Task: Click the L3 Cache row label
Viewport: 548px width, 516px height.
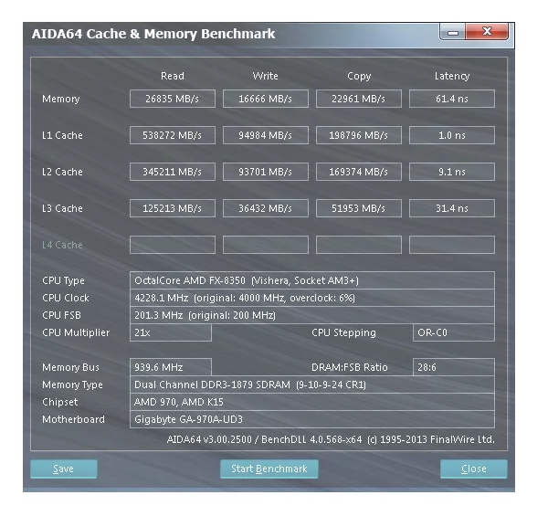Action: point(62,208)
